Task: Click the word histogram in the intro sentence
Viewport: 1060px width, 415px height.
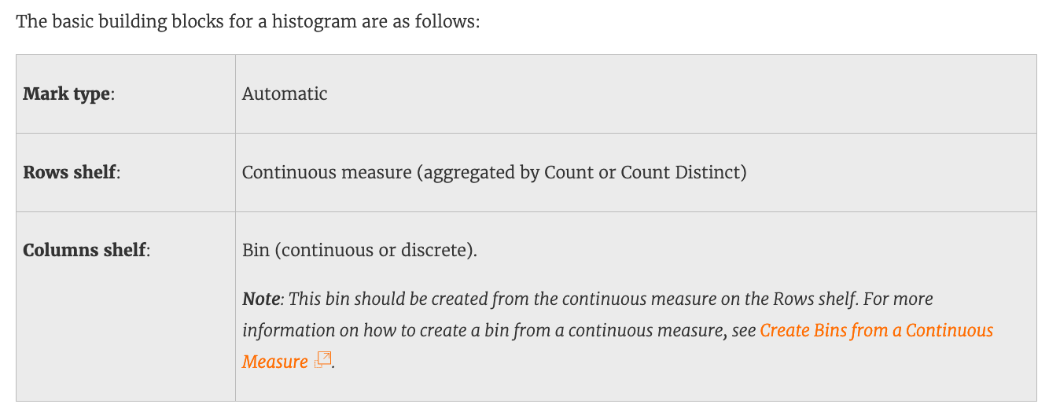Action: pos(307,21)
